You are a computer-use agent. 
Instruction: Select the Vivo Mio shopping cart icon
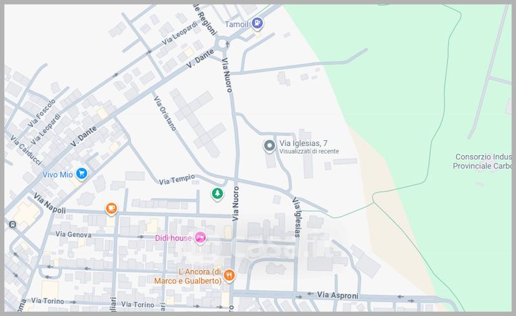click(81, 174)
